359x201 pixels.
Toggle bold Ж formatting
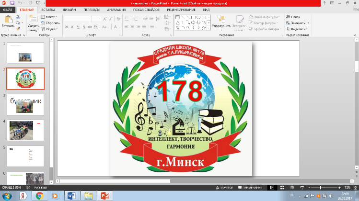tap(67, 27)
